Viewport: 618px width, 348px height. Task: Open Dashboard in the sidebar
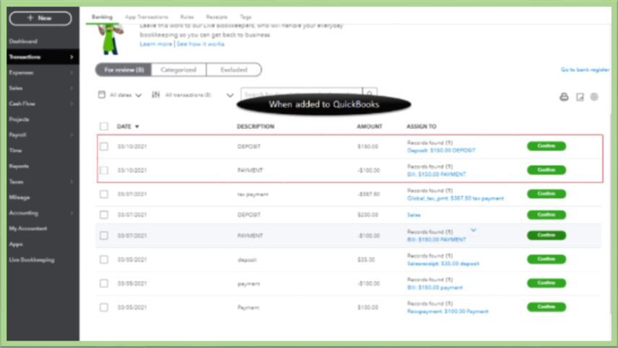click(x=23, y=41)
